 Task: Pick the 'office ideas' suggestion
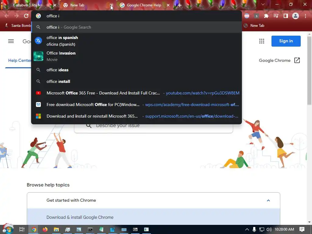point(136,70)
